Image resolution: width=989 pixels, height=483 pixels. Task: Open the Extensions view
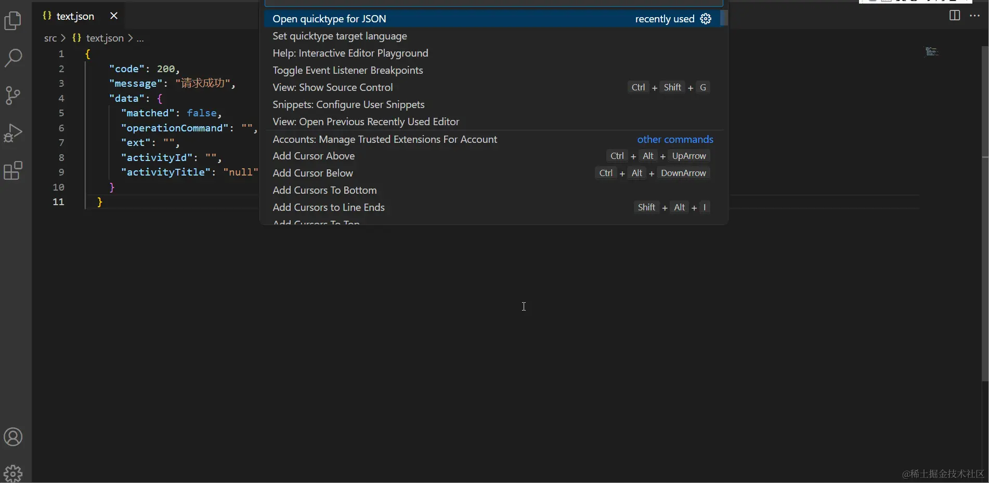coord(13,170)
